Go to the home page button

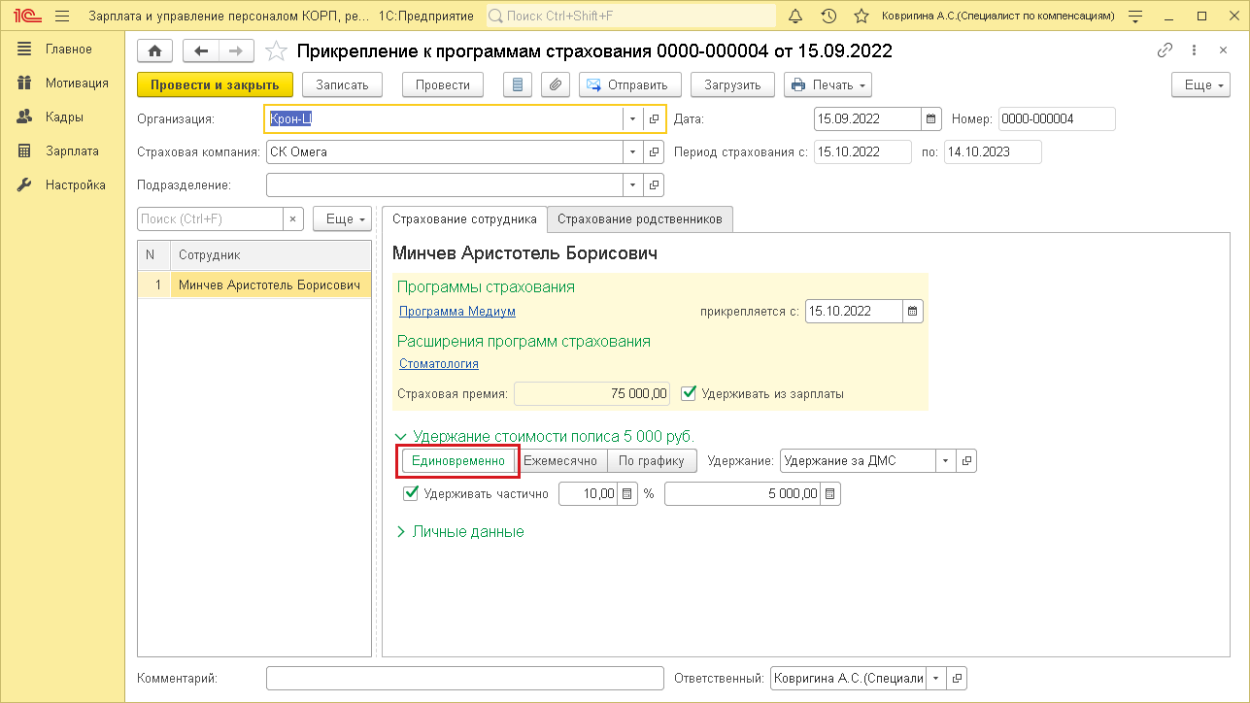[154, 51]
